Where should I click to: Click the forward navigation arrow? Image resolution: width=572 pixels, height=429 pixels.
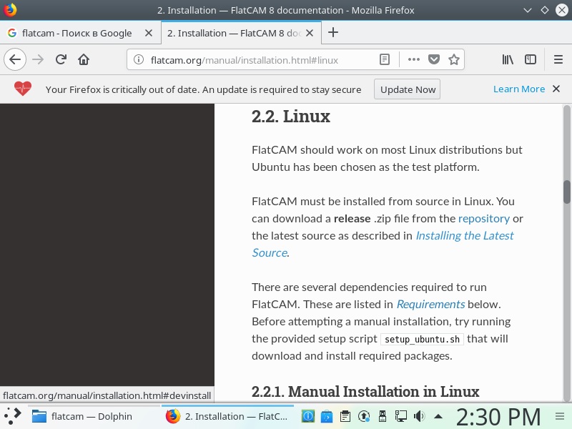point(38,59)
